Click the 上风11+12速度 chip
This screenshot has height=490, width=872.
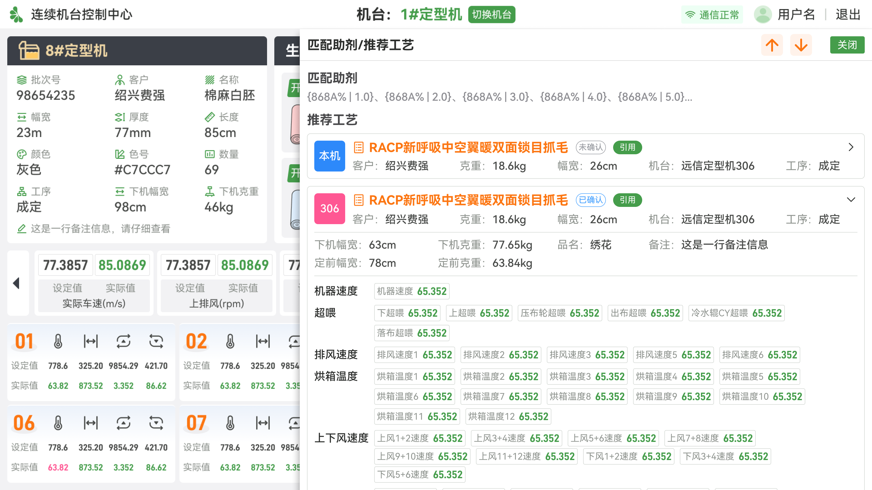[x=527, y=456]
